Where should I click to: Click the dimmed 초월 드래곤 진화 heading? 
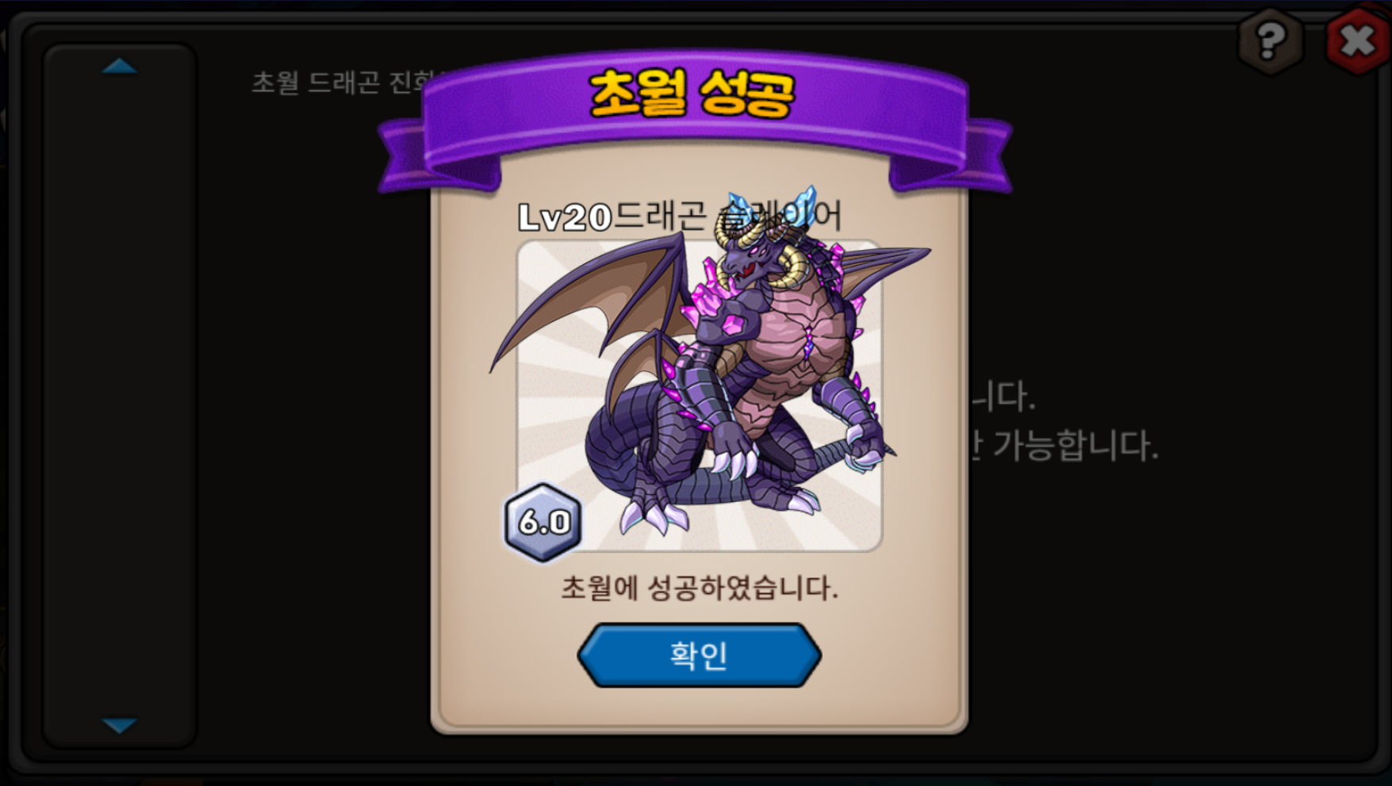pyautogui.click(x=343, y=82)
